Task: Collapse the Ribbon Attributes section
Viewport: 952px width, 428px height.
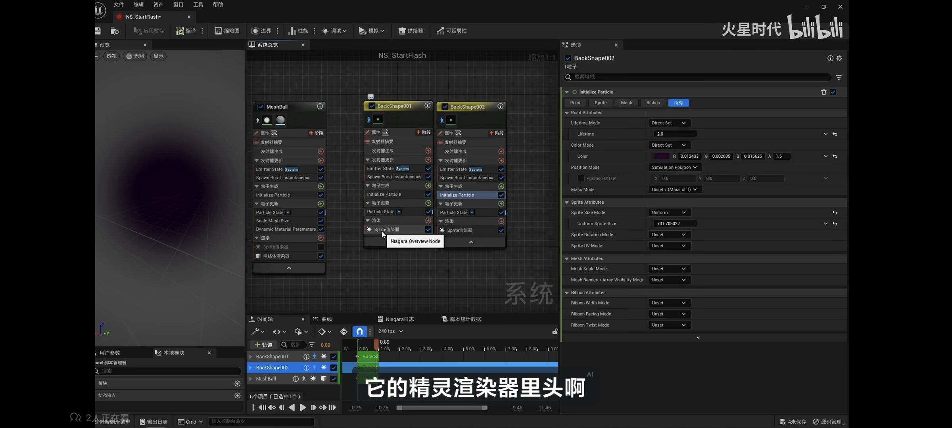Action: coord(567,292)
